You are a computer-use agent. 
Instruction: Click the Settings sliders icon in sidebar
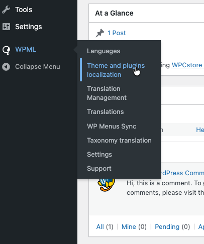point(6,27)
